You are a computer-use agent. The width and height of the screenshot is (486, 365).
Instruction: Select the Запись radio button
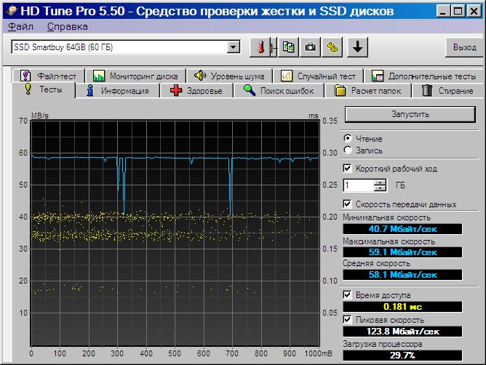pyautogui.click(x=348, y=151)
